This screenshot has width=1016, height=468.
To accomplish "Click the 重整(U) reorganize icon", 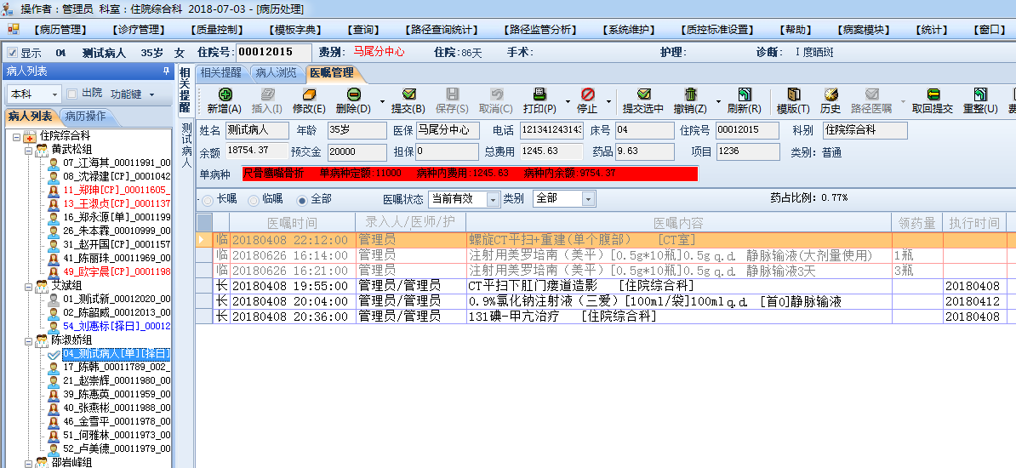I will (x=979, y=94).
